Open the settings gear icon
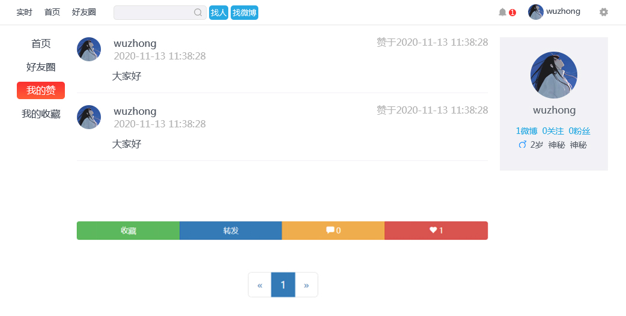Screen dimensions: 626x316 tap(603, 12)
